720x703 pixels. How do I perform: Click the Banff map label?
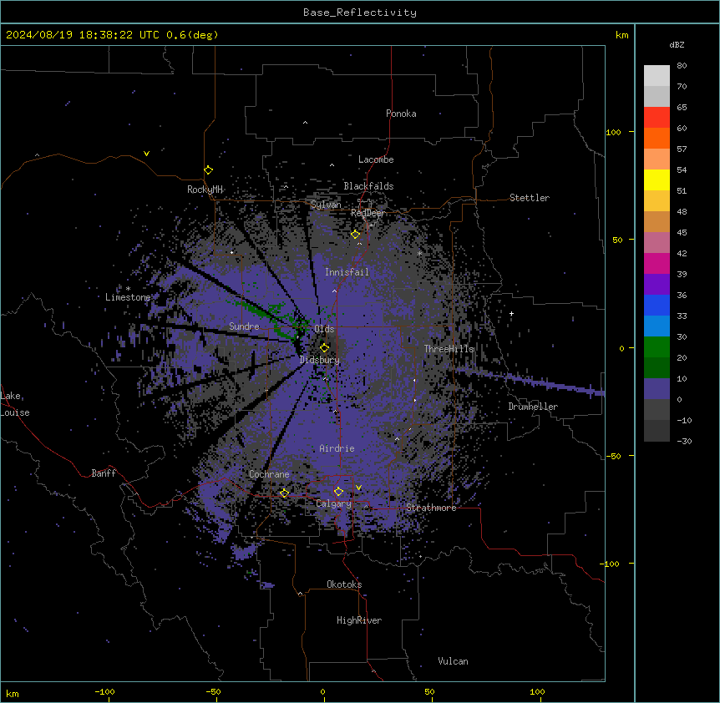click(104, 473)
